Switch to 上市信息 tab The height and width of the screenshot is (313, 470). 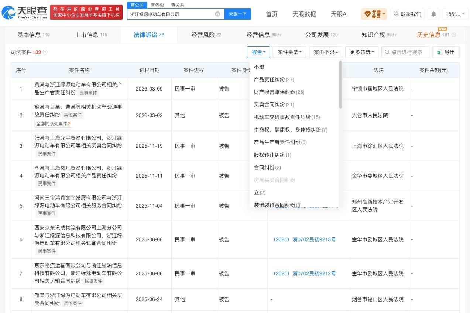coord(91,35)
